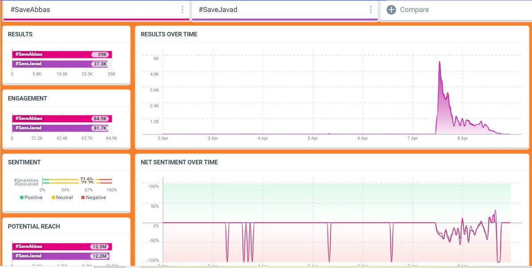Open the #SaveJavad tab options menu
Screen dimensions: 532x268
370,10
